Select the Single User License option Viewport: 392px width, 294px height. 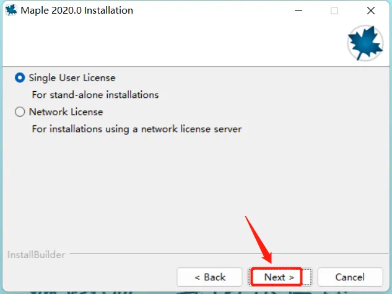[x=20, y=78]
